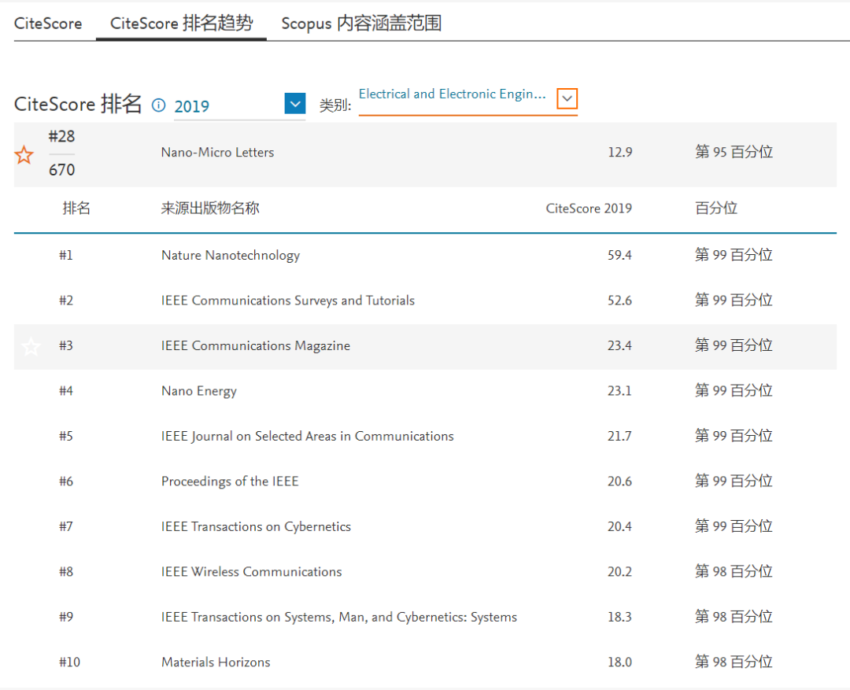Image resolution: width=850 pixels, height=690 pixels.
Task: Switch to the CiteScore tab
Action: pos(48,24)
